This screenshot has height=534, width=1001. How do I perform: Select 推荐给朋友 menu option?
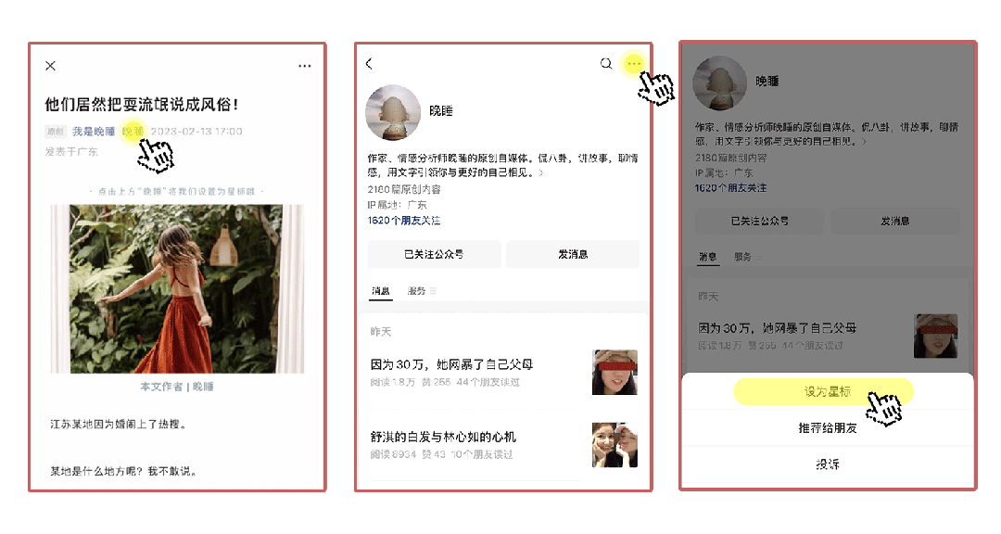coord(828,427)
